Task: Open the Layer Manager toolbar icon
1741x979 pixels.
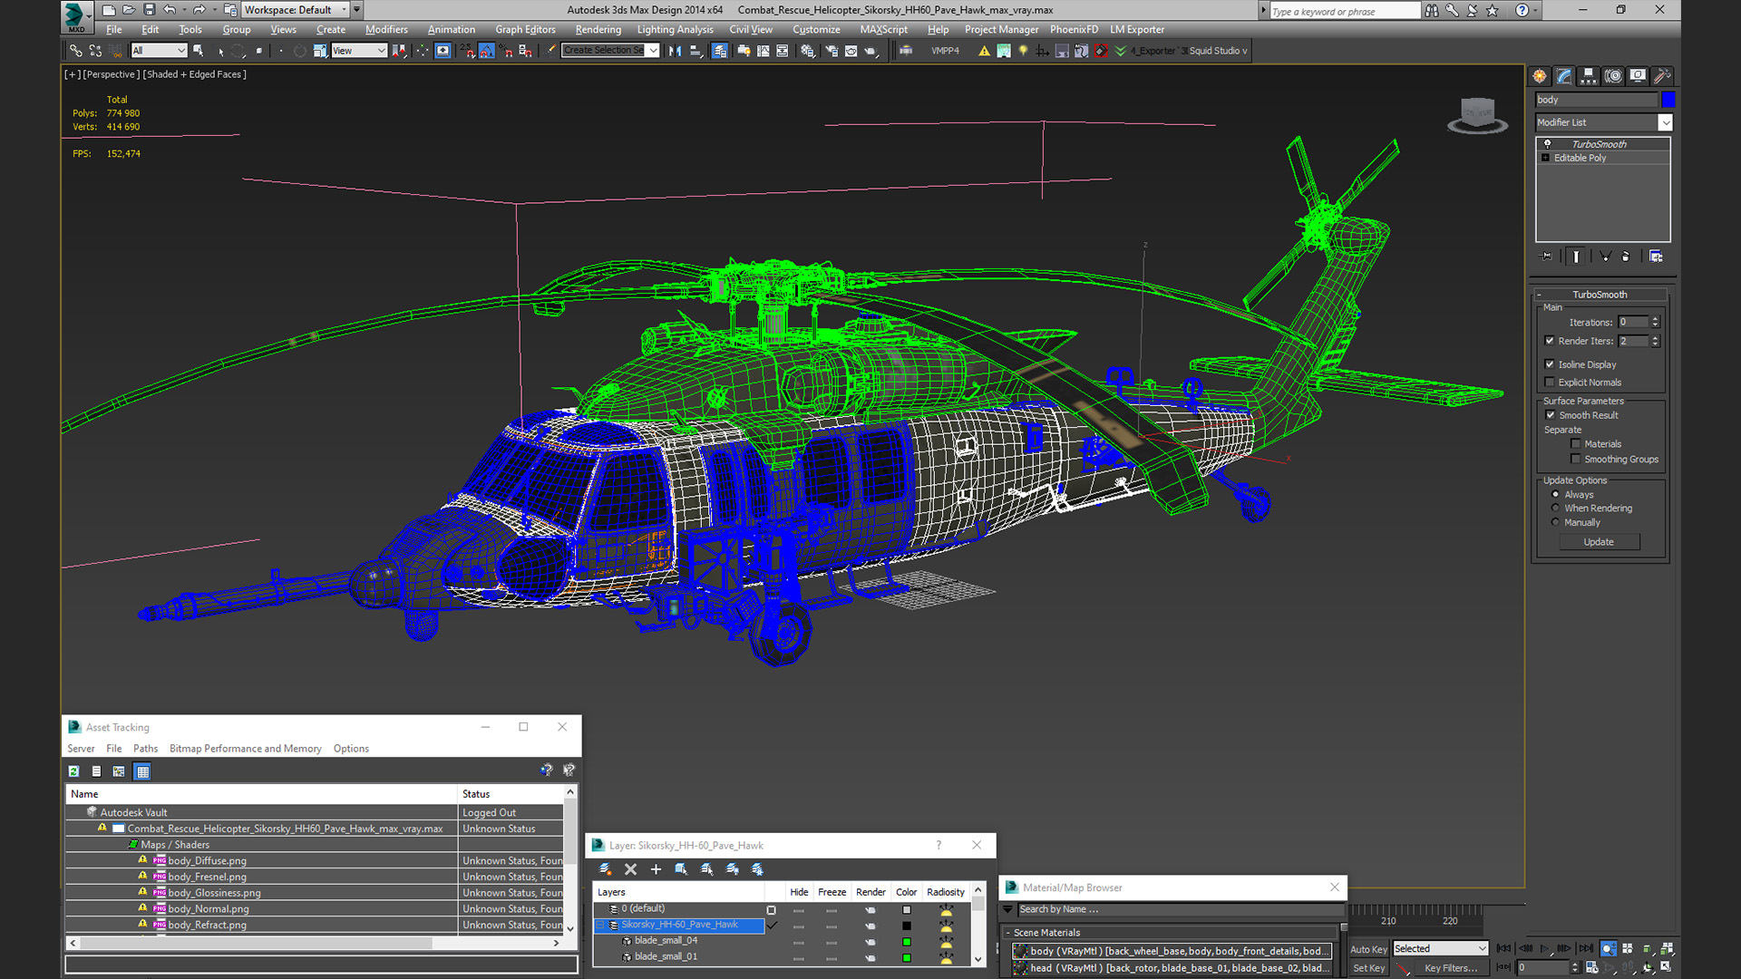Action: (x=720, y=51)
